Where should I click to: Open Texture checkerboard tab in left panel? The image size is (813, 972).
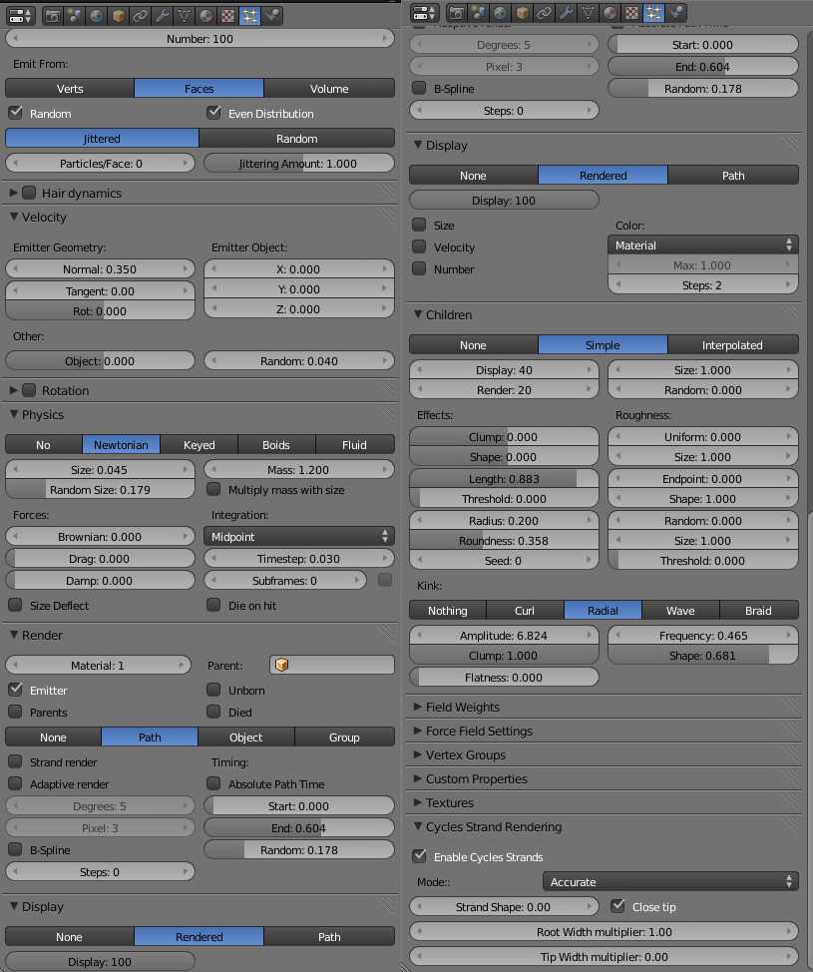click(x=228, y=16)
